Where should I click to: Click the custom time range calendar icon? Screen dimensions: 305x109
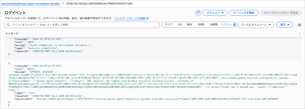click(x=235, y=25)
